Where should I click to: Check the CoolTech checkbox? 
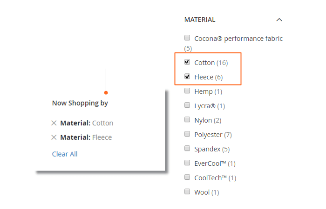[187, 177]
